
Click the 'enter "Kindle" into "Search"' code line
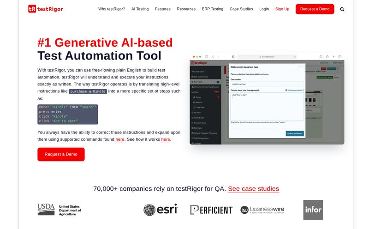(67, 107)
